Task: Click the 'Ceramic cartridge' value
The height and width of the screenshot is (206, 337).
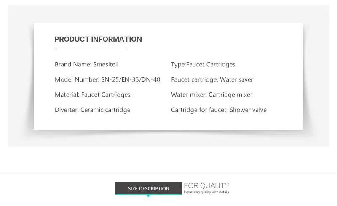Action: (105, 110)
